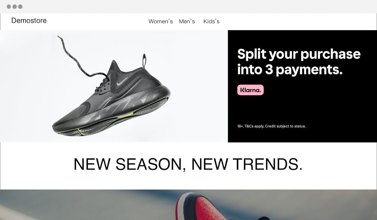Open the red sneaker banner image
The width and height of the screenshot is (377, 220).
(188, 205)
